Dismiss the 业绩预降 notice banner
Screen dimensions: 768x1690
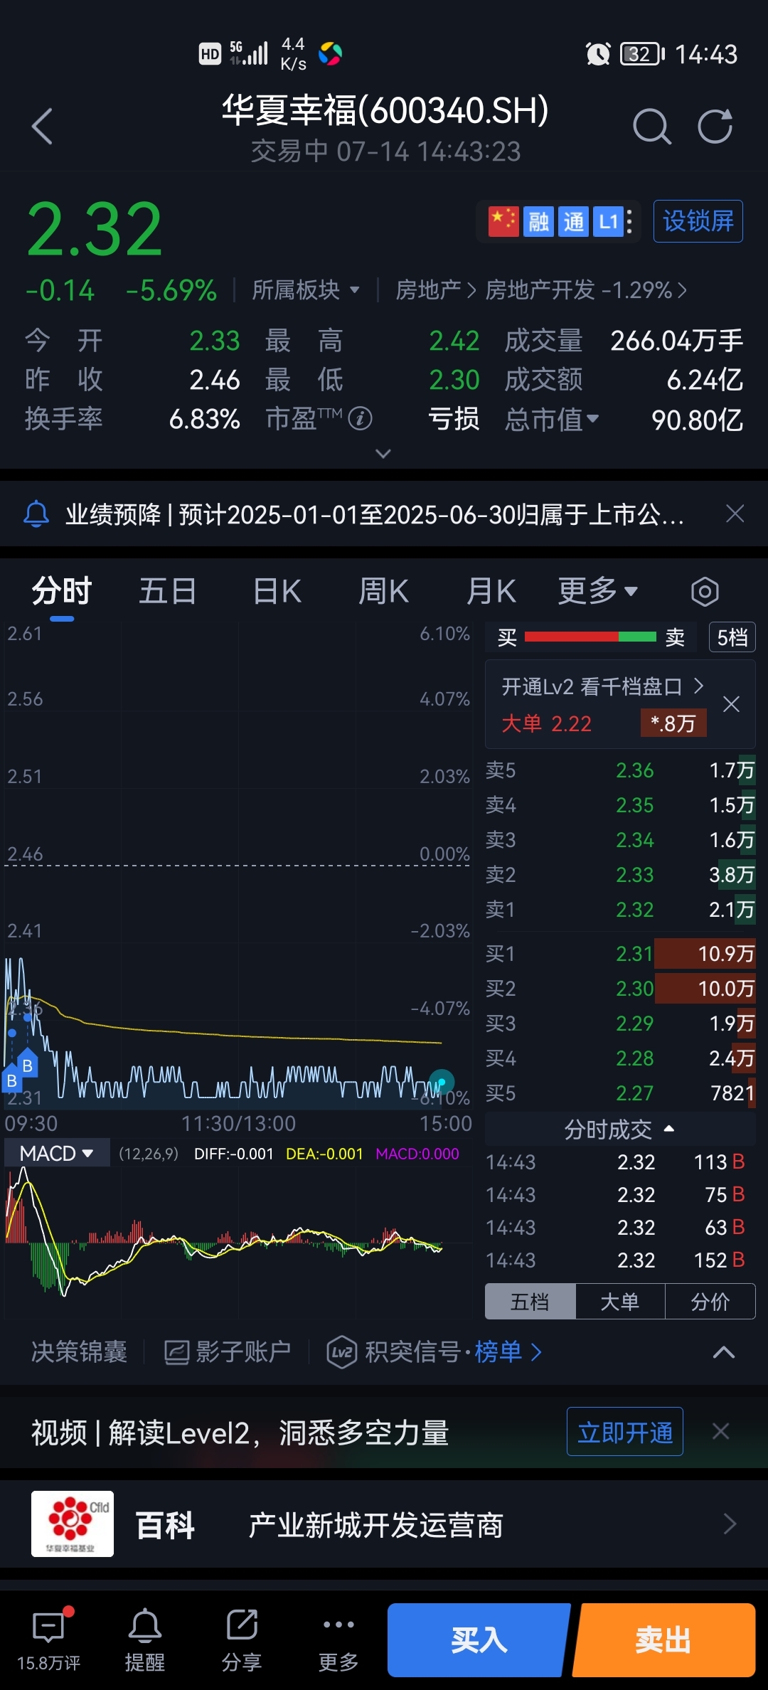[735, 514]
